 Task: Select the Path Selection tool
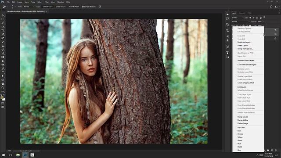click(x=3, y=76)
